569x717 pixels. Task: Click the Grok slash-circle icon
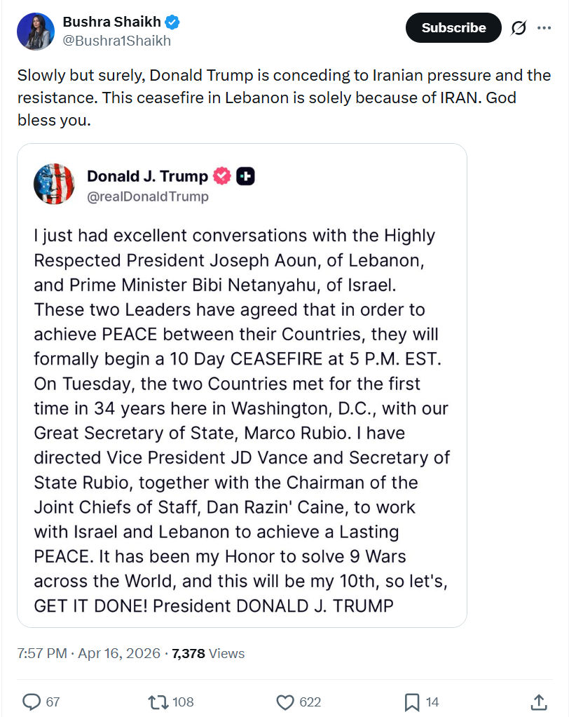pyautogui.click(x=519, y=28)
